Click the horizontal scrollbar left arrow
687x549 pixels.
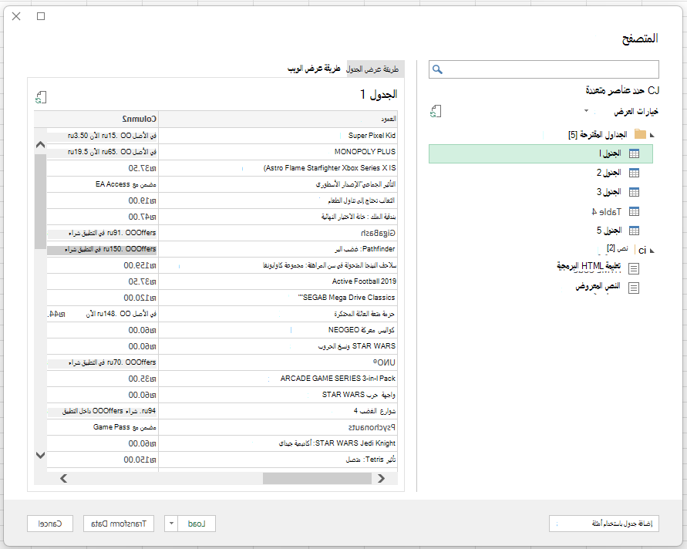63,479
